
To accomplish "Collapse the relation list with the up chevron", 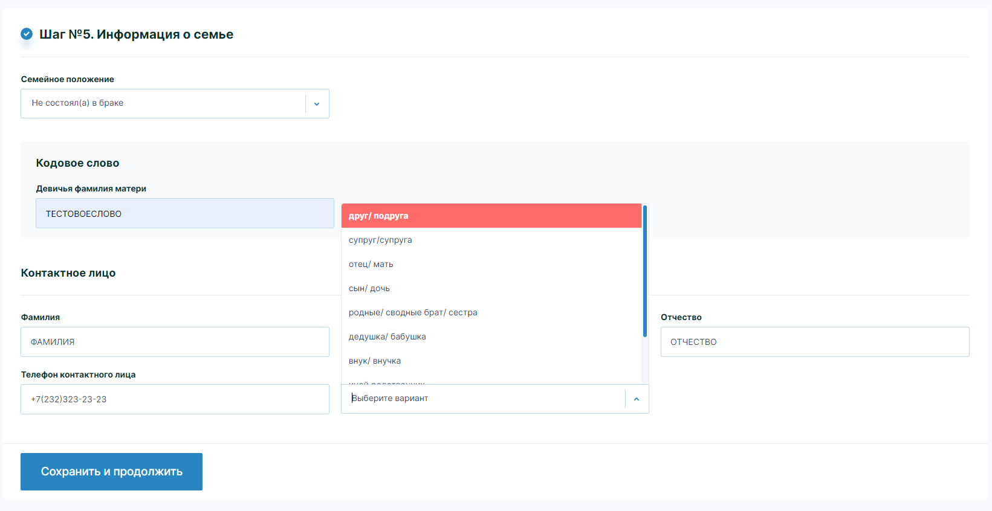I will 637,399.
